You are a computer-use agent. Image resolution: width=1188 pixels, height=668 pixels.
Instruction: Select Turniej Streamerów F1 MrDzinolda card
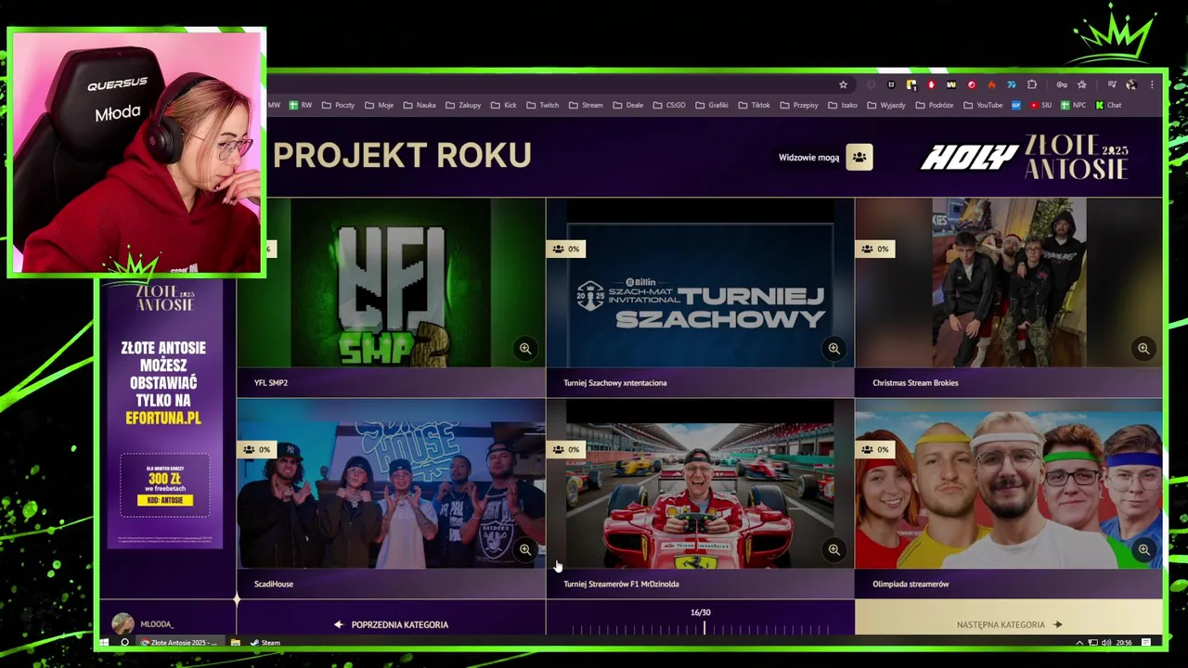click(700, 498)
